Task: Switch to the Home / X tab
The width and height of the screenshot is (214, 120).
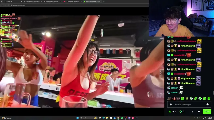Action: [13, 2]
